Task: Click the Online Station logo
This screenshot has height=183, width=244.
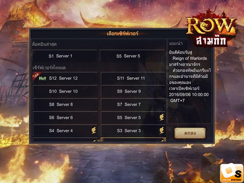Action: [232, 173]
